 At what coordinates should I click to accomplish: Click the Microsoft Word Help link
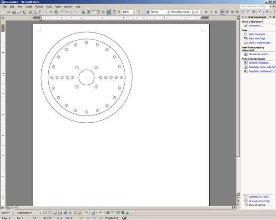tap(259, 201)
